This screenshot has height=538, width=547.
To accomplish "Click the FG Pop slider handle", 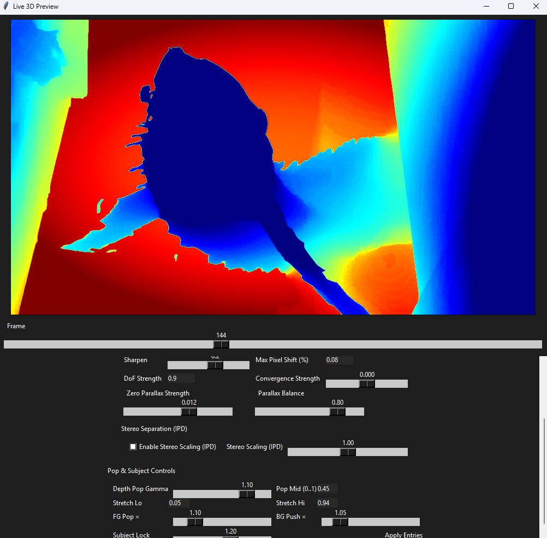I will tap(195, 522).
